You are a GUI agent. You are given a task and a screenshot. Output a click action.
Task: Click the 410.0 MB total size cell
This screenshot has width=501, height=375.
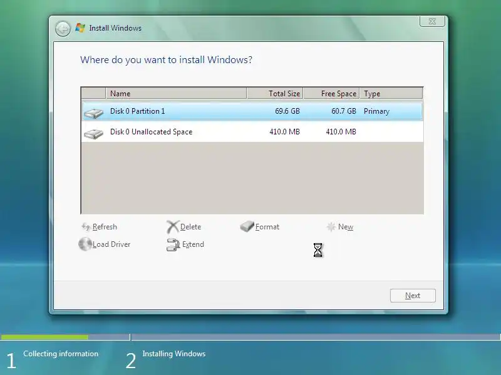point(284,132)
